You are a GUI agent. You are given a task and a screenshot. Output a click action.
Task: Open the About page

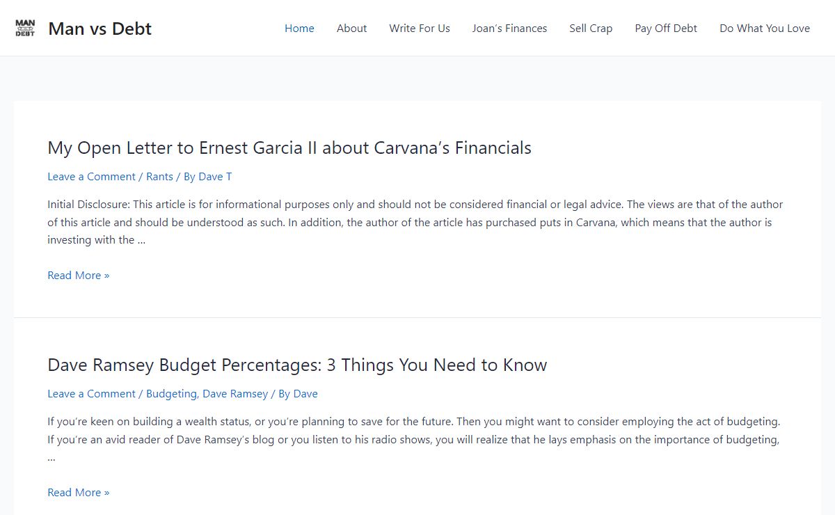pos(351,29)
